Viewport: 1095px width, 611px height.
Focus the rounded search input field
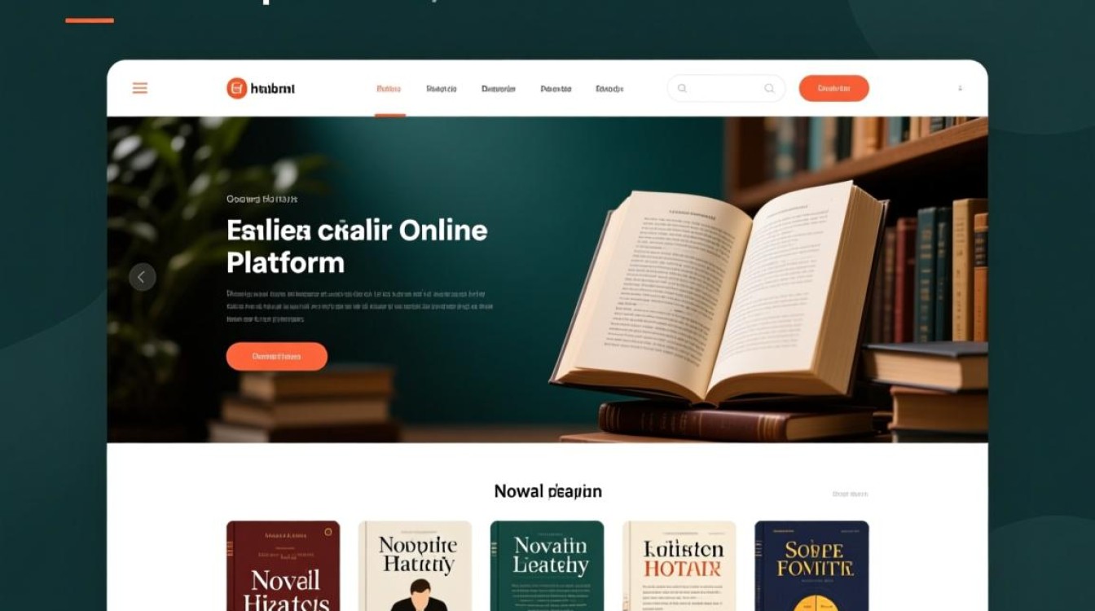pyautogui.click(x=726, y=88)
